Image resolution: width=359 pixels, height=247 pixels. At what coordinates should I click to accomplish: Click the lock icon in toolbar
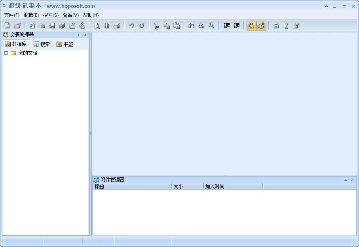[276, 26]
